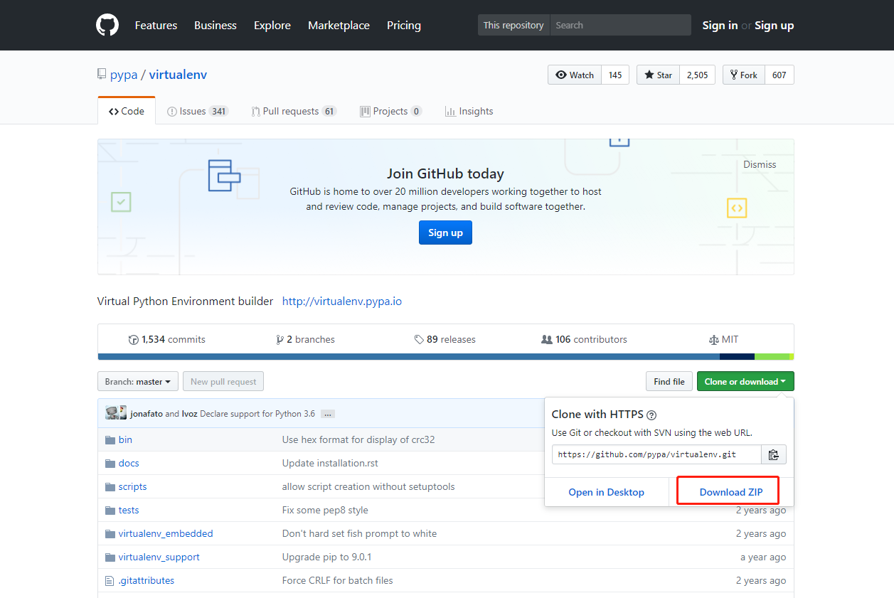Open the pypa owner link
This screenshot has height=598, width=894.
coord(124,75)
